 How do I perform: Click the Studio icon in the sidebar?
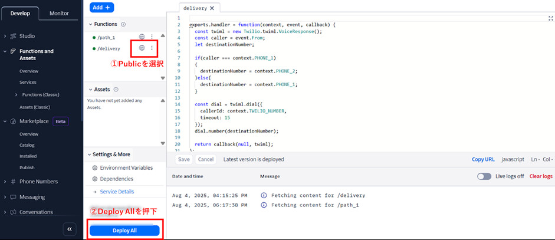[13, 36]
